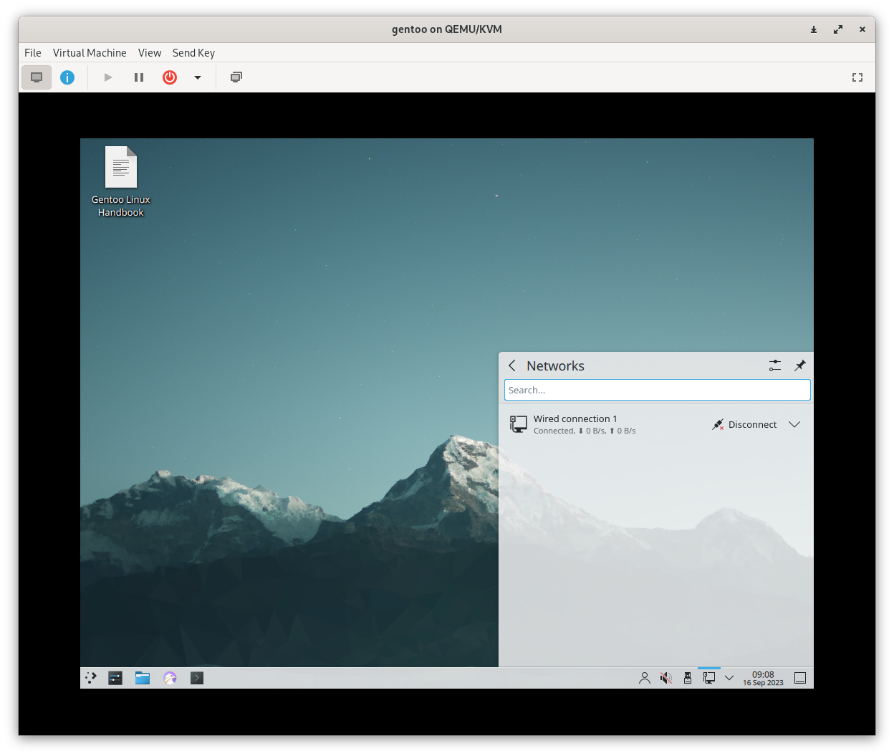Open the shutdown options dropdown arrow
894x756 pixels.
(198, 77)
